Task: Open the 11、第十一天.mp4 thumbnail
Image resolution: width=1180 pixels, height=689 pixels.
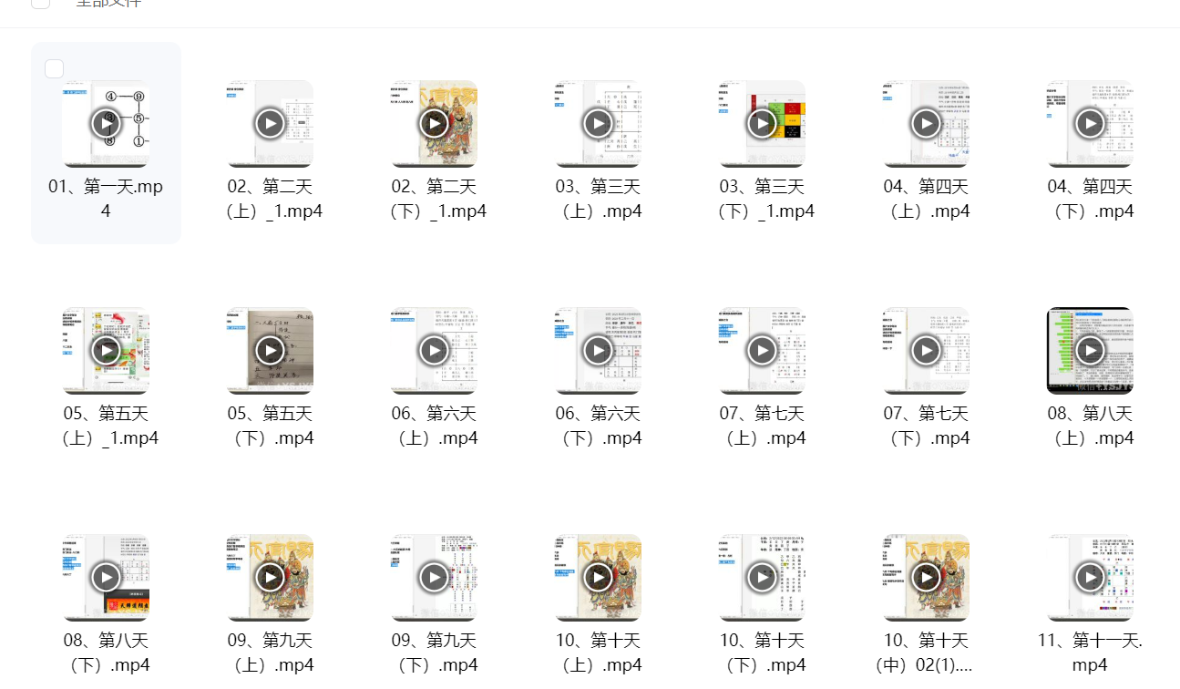Action: coord(1090,577)
